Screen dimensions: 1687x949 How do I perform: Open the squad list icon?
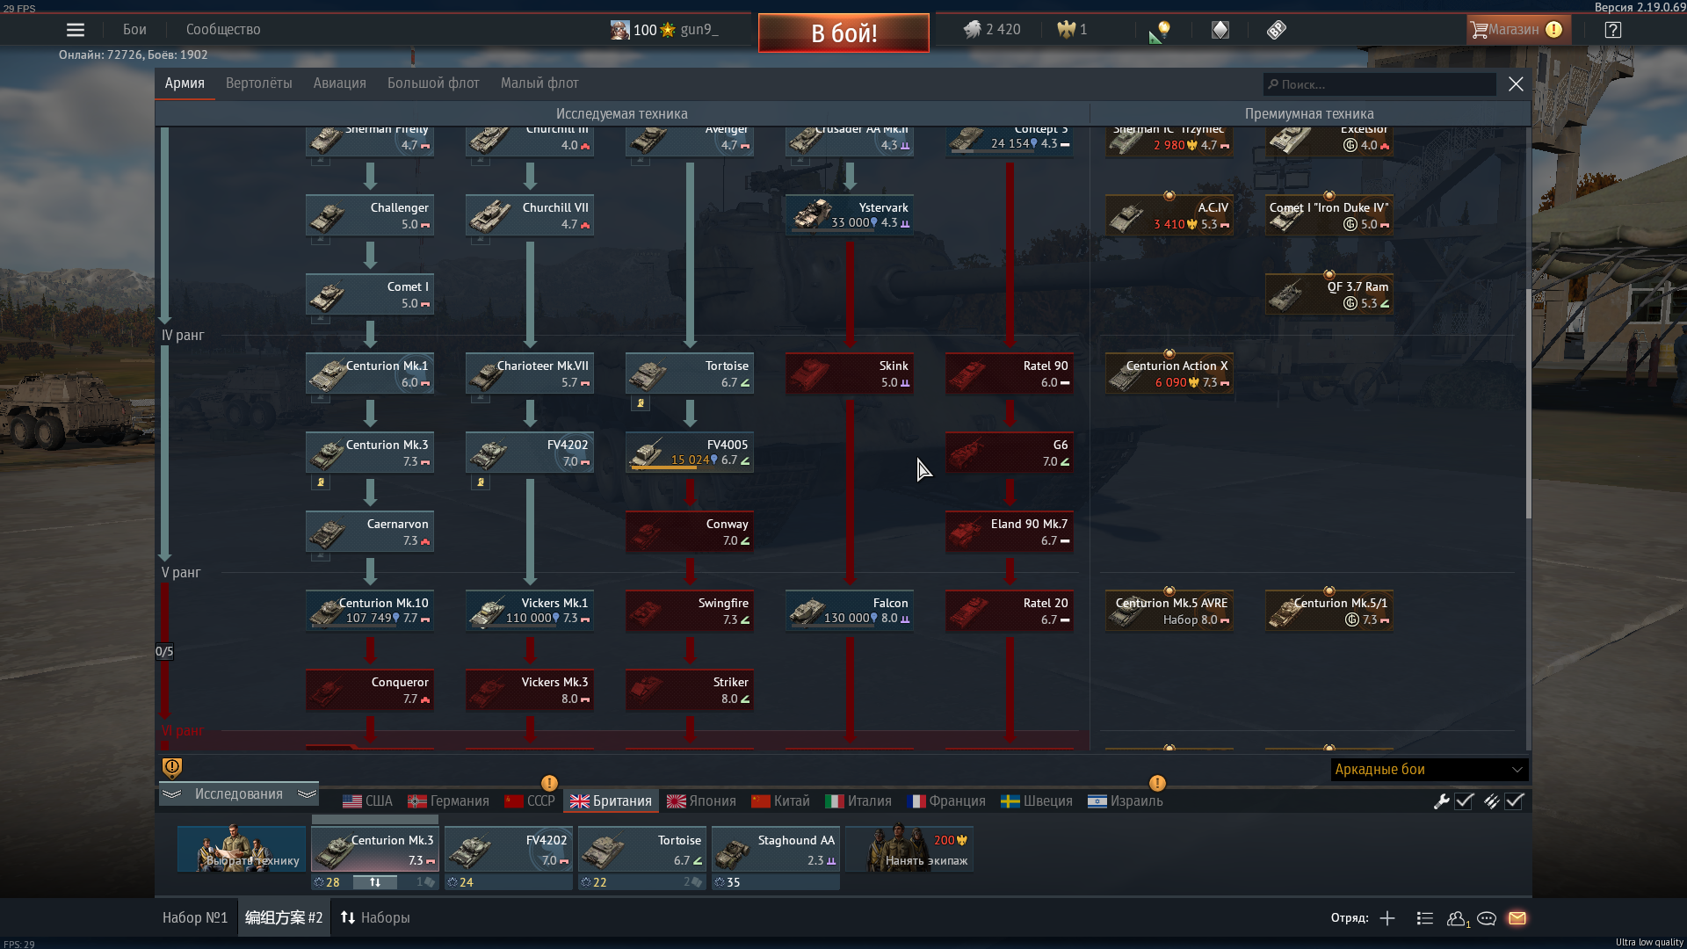pyautogui.click(x=1425, y=918)
